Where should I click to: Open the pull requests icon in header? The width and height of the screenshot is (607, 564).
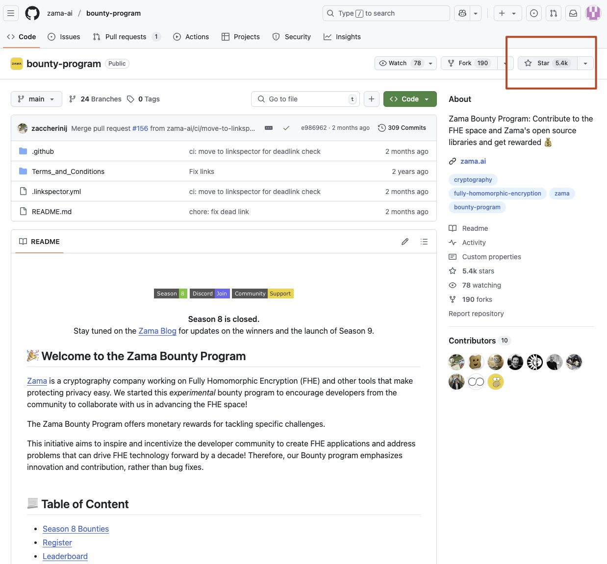[553, 13]
